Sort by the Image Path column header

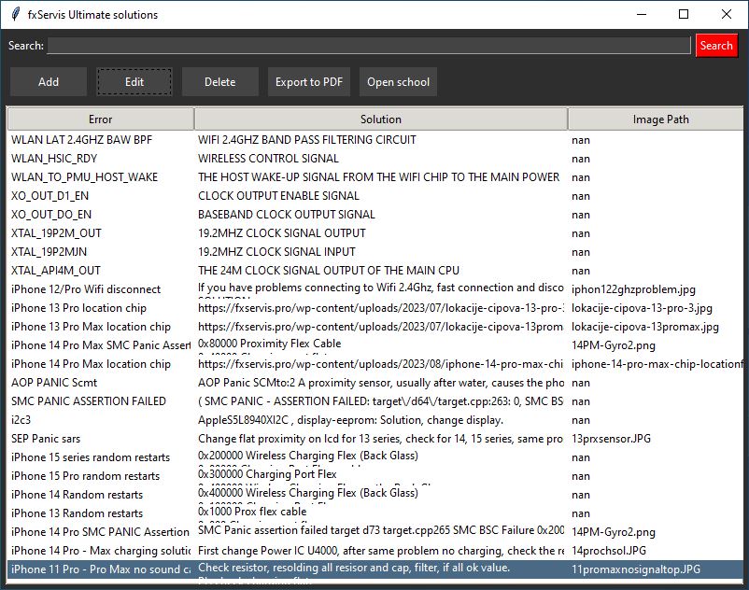[656, 119]
